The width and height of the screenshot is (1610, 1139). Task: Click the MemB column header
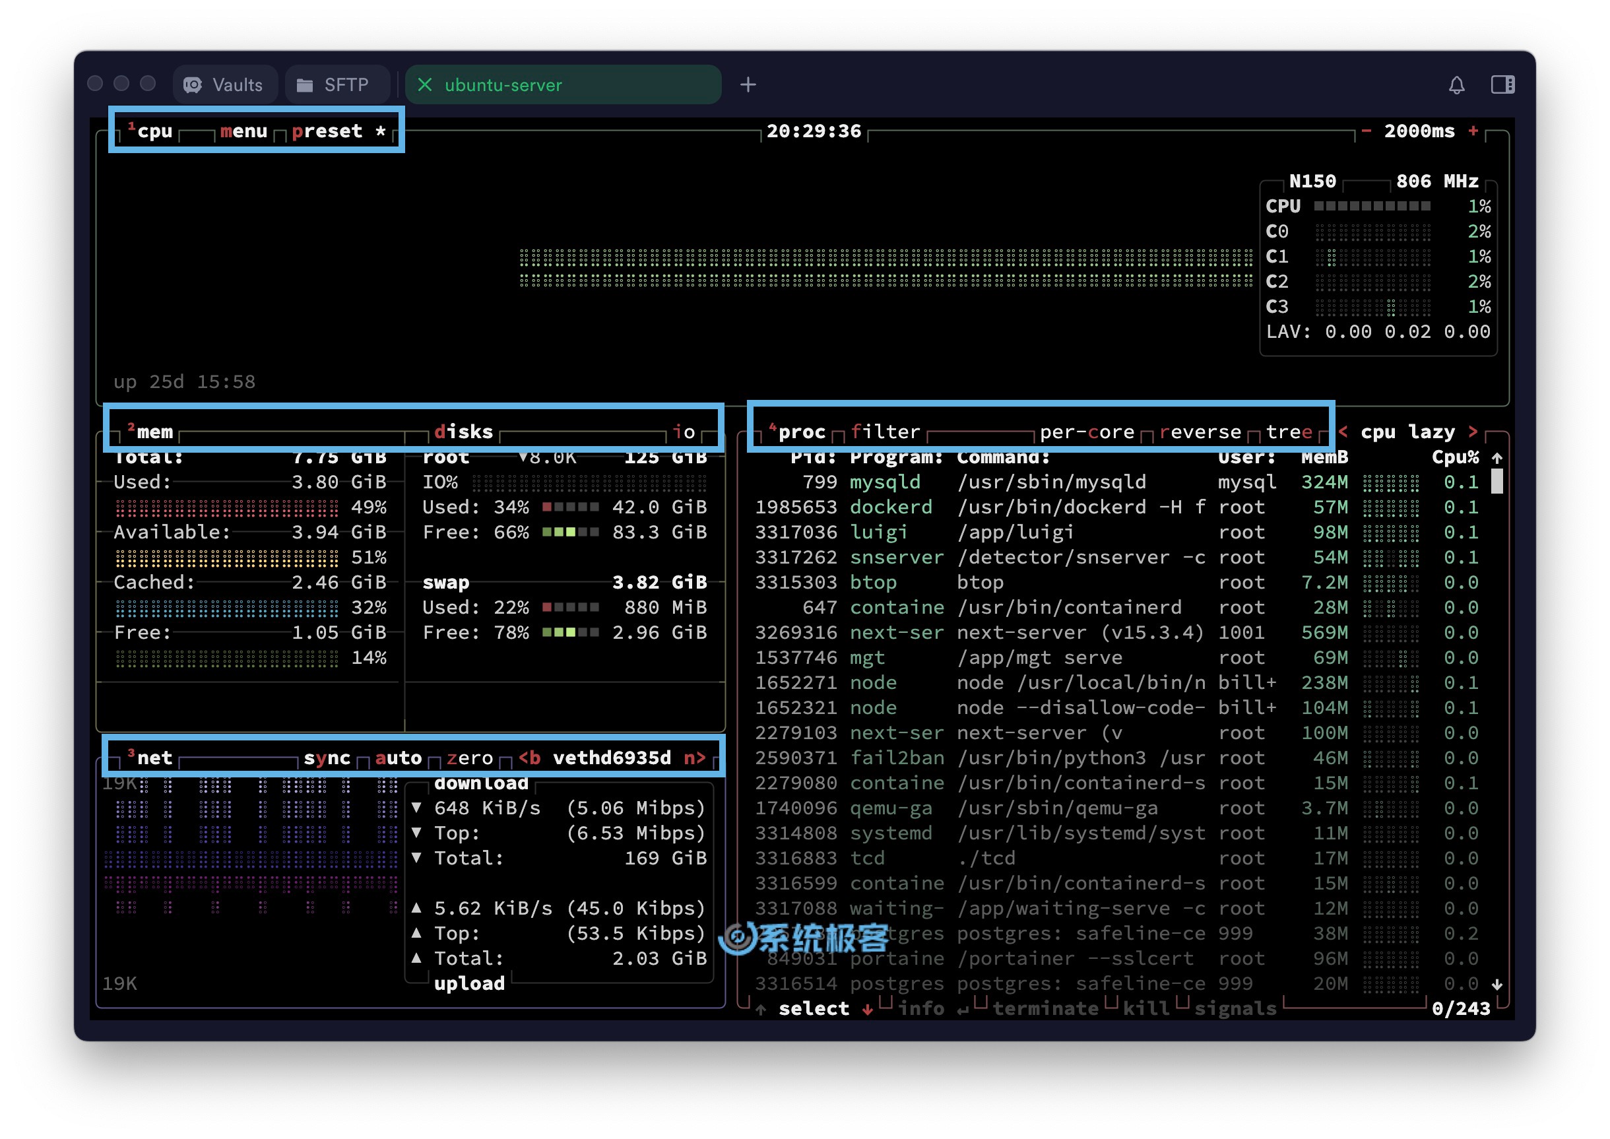coord(1324,457)
